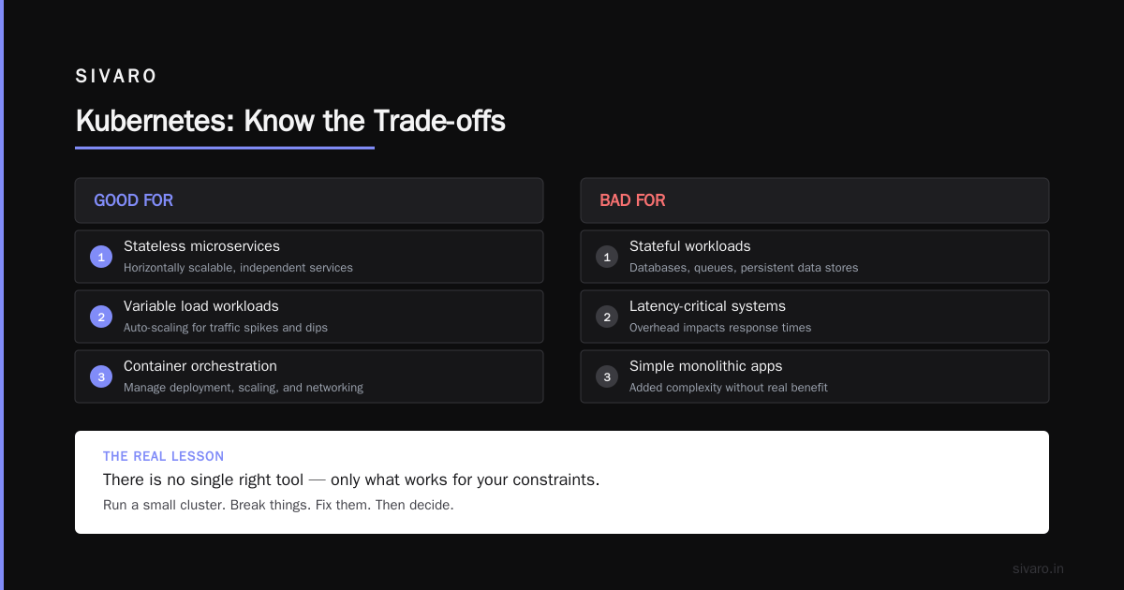Click THE REAL LESSON label
The width and height of the screenshot is (1124, 590).
pyautogui.click(x=164, y=456)
